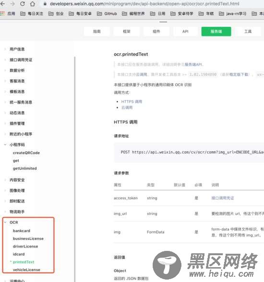Expand the 附近的小程序 sidebar section
Screen dimensions: 264x282
tap(21, 134)
